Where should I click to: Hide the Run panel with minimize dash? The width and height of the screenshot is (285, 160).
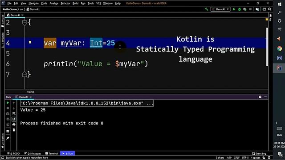265,97
